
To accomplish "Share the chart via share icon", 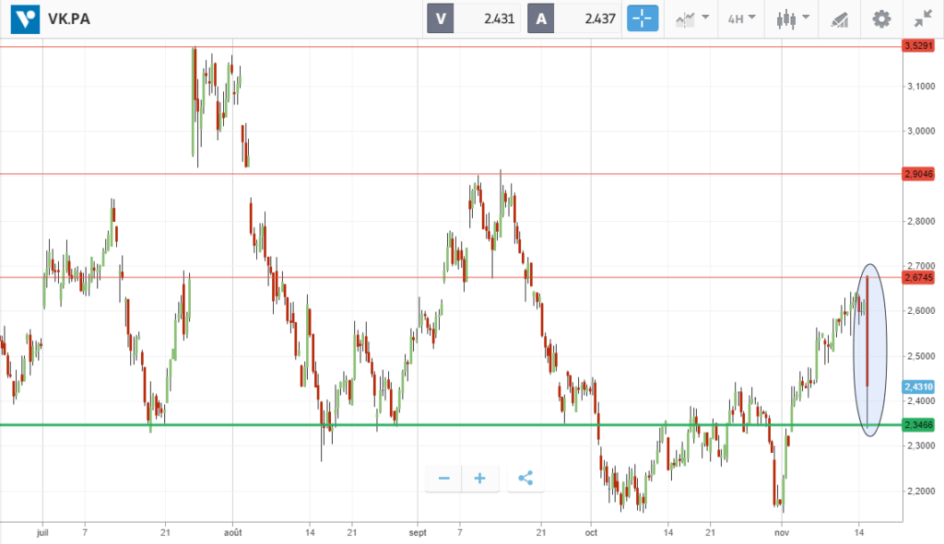I will pyautogui.click(x=525, y=479).
